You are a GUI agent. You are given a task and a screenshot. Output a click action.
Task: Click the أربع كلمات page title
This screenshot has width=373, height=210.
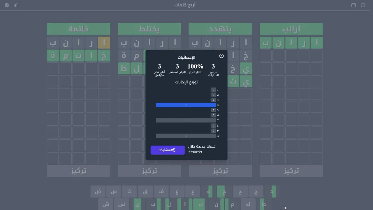(185, 5)
